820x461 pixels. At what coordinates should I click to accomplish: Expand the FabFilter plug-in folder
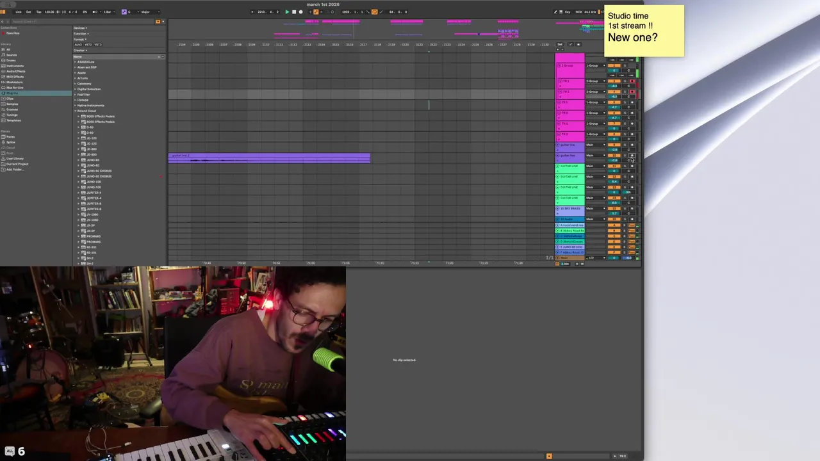pos(76,94)
